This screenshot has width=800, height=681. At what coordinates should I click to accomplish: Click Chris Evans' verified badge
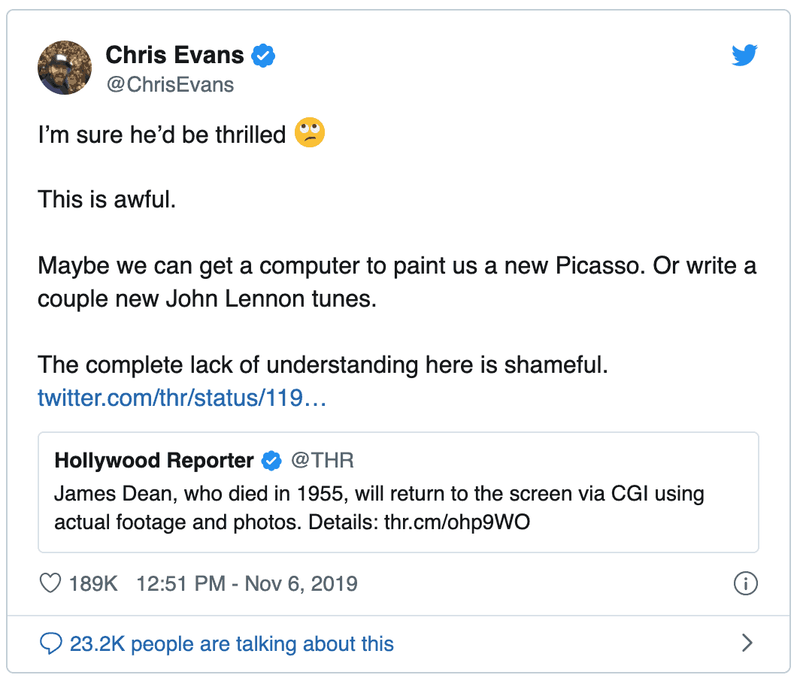[262, 53]
